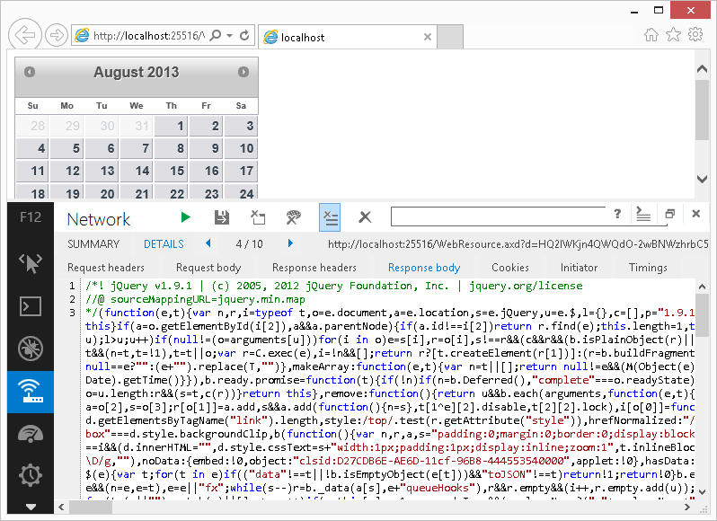Image resolution: width=717 pixels, height=521 pixels.
Task: Open Cookies tab
Action: (x=510, y=268)
